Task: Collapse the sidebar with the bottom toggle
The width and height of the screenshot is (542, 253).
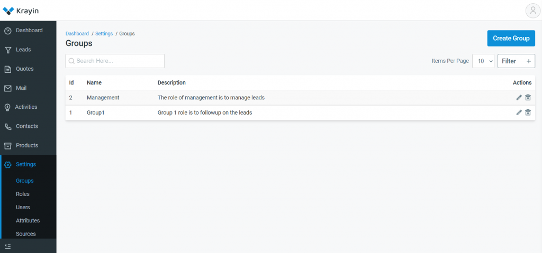Action: tap(8, 246)
